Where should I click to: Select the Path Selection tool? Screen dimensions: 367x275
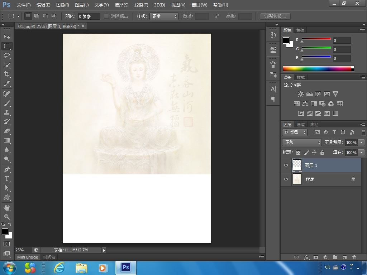[x=7, y=188]
